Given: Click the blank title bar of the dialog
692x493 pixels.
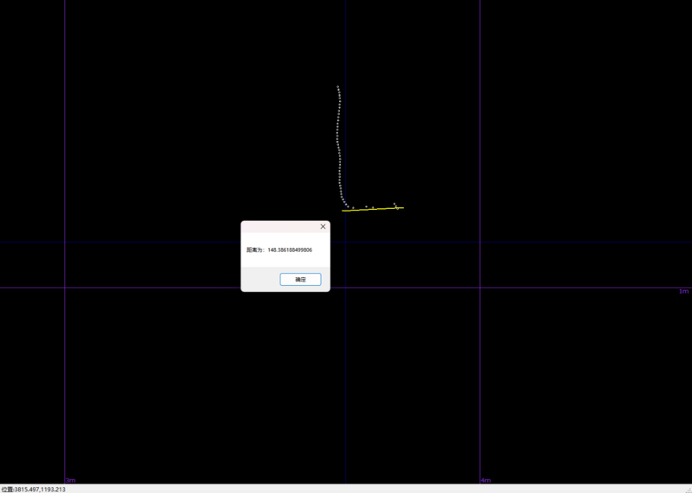Looking at the screenshot, I should 279,226.
